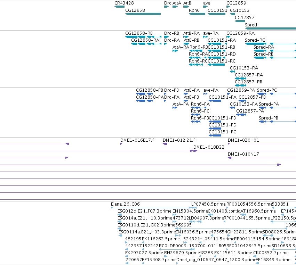Click the Rpn6 gene label
This screenshot has height=265, width=296.
194,10
